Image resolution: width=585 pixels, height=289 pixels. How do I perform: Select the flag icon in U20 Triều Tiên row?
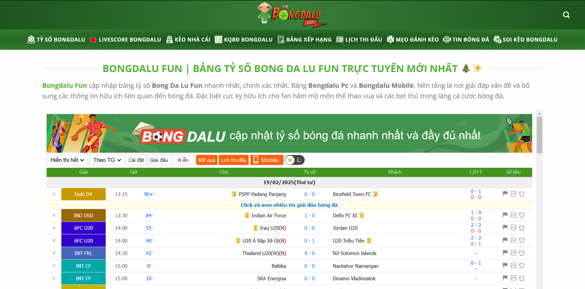click(x=505, y=240)
